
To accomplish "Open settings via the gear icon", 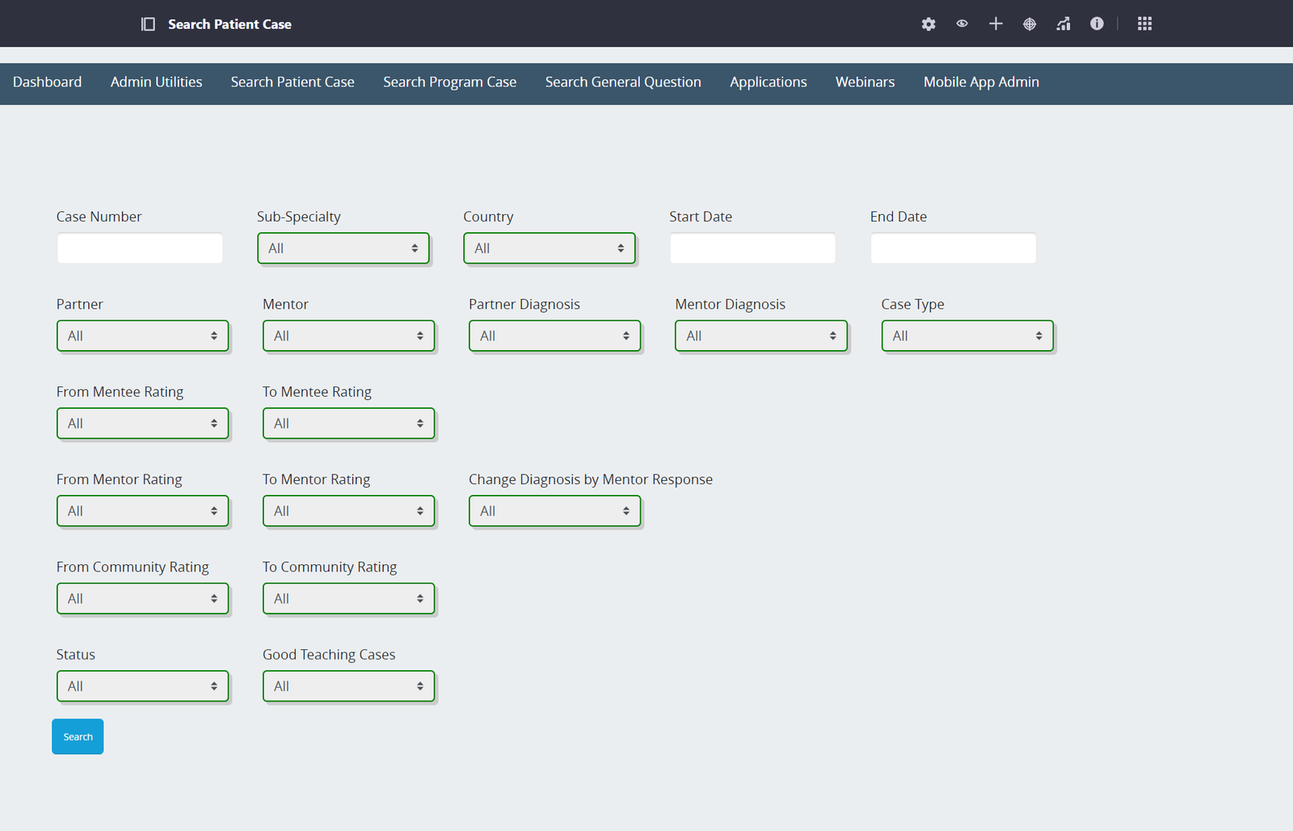I will click(929, 24).
